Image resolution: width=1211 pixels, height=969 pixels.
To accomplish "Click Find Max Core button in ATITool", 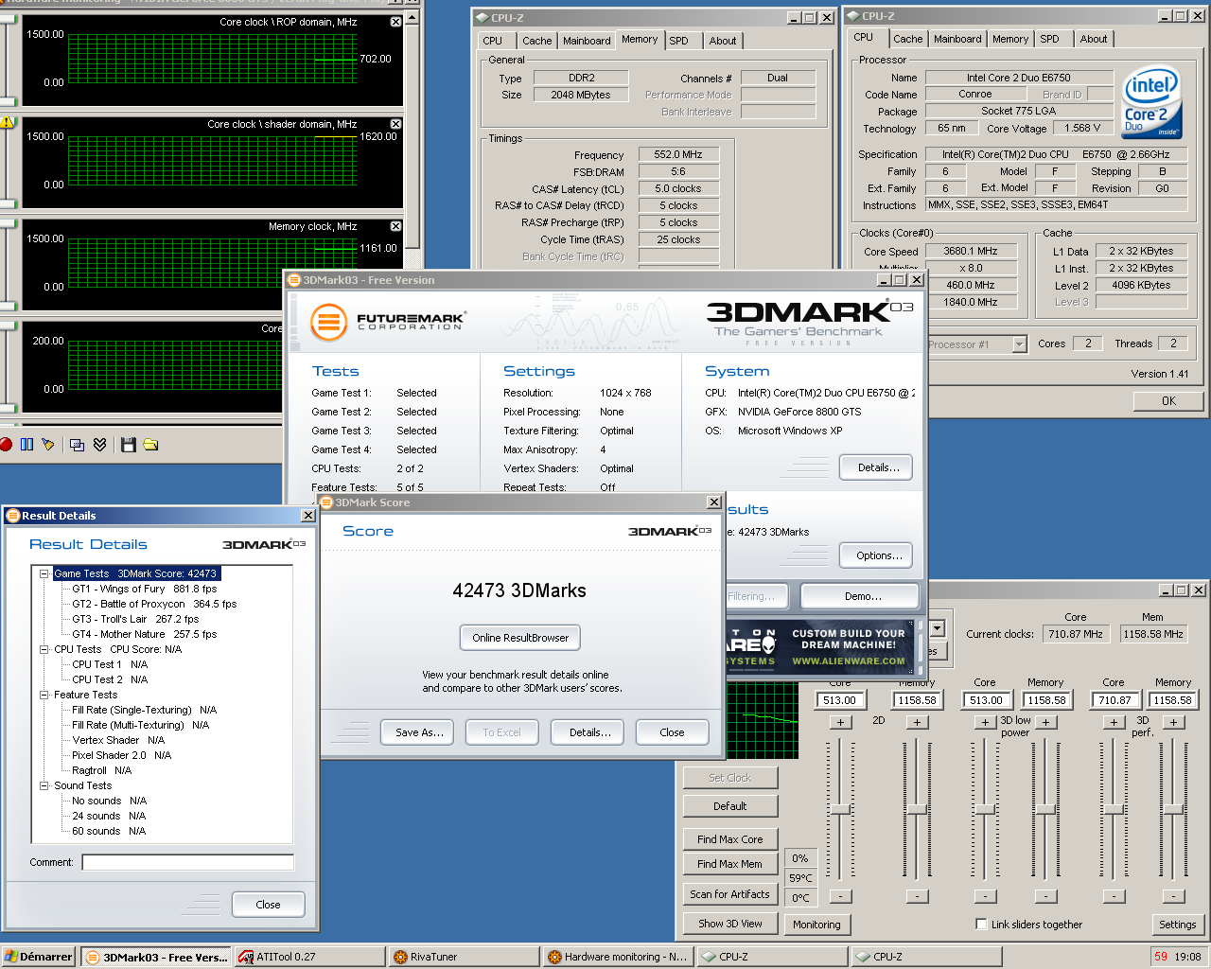I will pyautogui.click(x=729, y=839).
